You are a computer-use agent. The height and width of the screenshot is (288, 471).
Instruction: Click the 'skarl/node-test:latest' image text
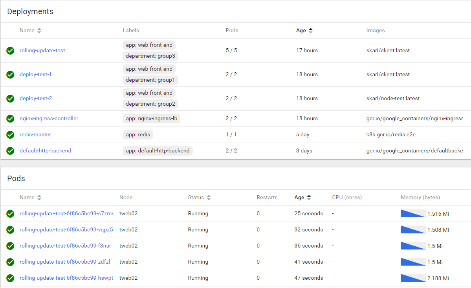pyautogui.click(x=393, y=99)
